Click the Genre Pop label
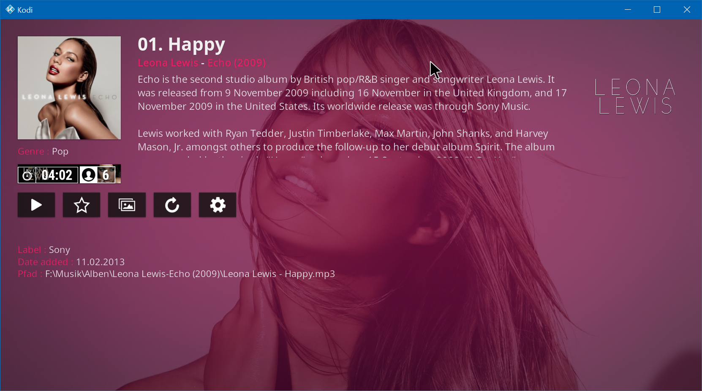This screenshot has height=391, width=702. click(43, 151)
